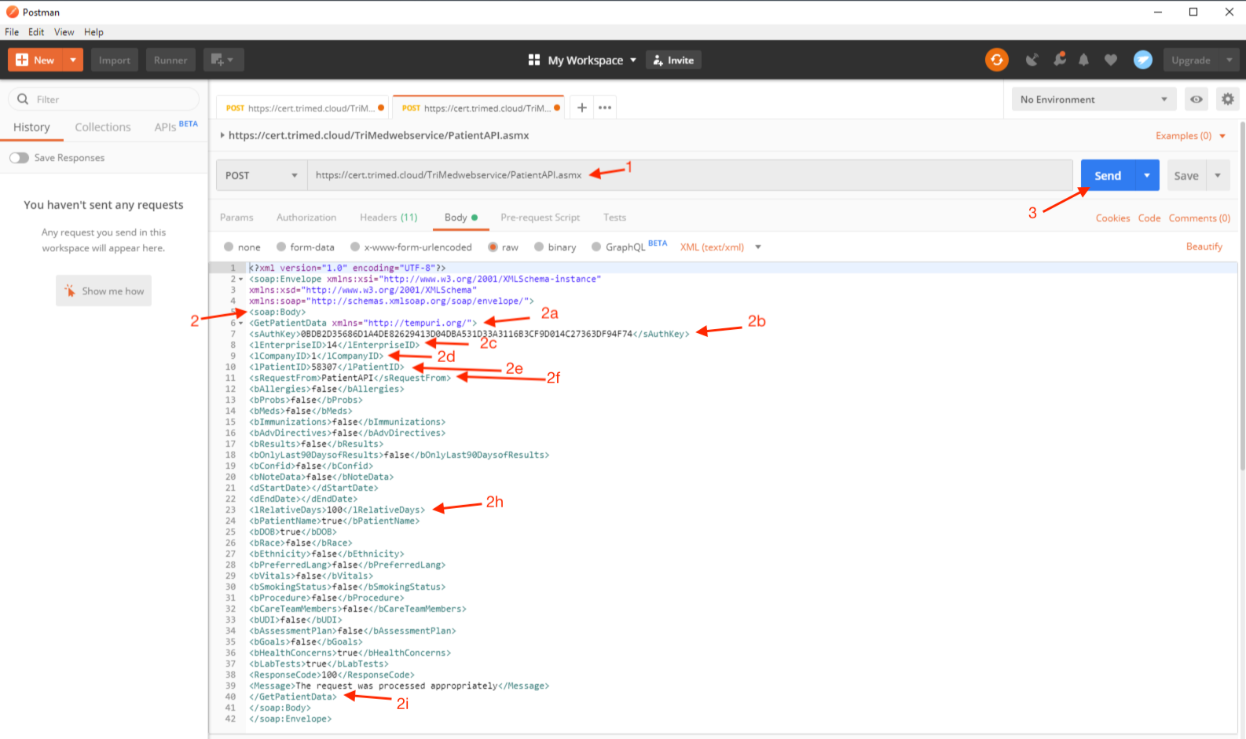The height and width of the screenshot is (739, 1246).
Task: Open the notifications bell
Action: click(x=1083, y=60)
